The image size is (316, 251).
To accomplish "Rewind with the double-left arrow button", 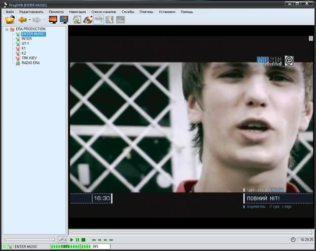I will (99, 240).
